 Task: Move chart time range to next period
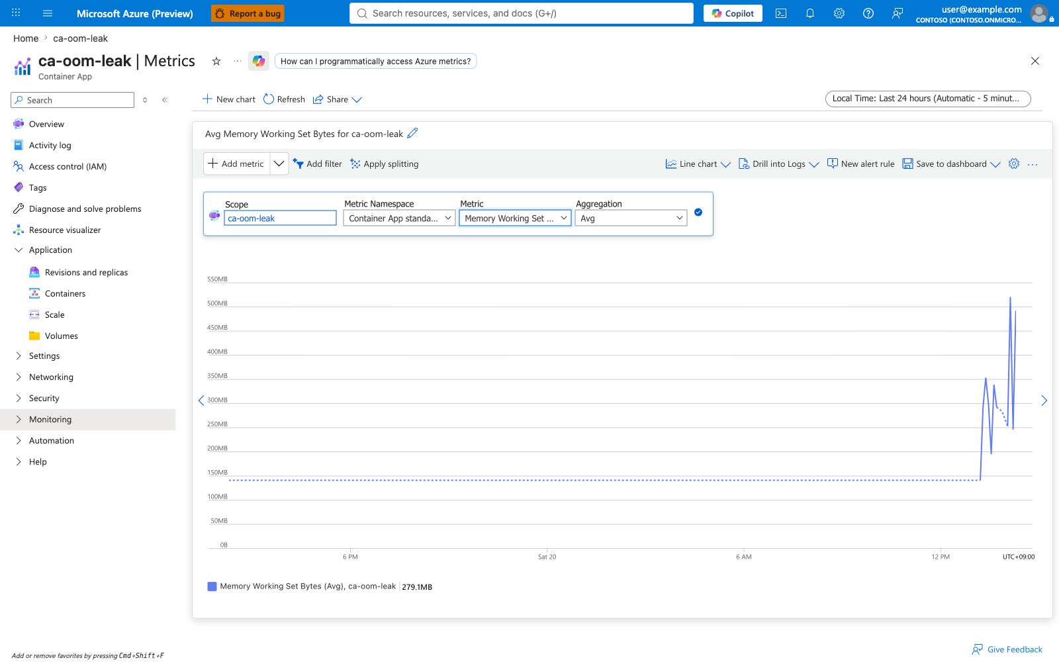click(x=1044, y=401)
